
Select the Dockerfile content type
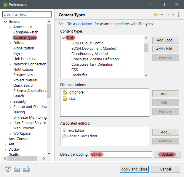[79, 75]
